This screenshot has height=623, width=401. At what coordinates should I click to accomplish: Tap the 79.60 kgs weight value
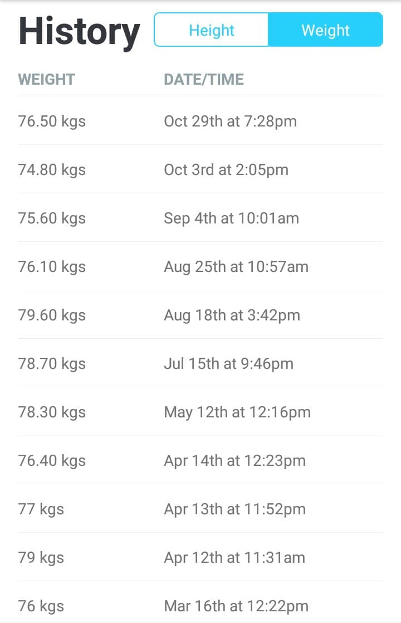tap(52, 315)
